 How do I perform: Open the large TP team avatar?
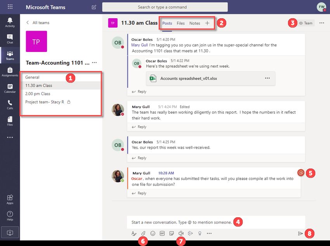[x=36, y=42]
